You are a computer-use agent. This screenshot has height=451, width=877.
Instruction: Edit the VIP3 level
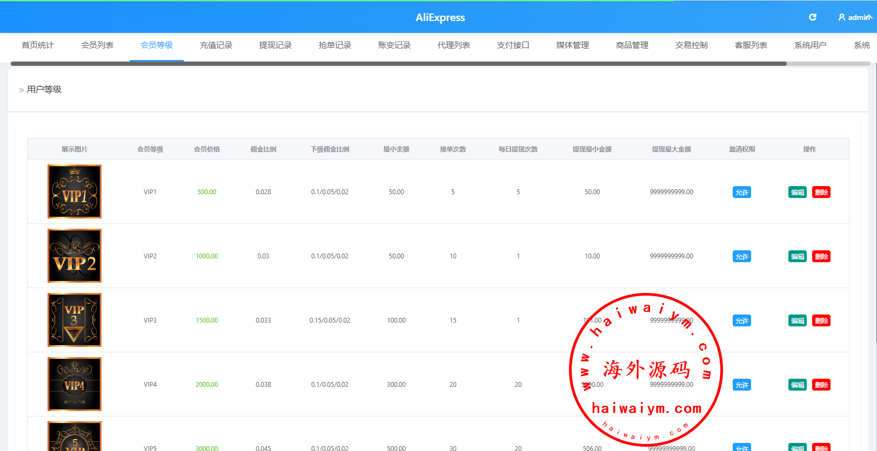point(798,320)
